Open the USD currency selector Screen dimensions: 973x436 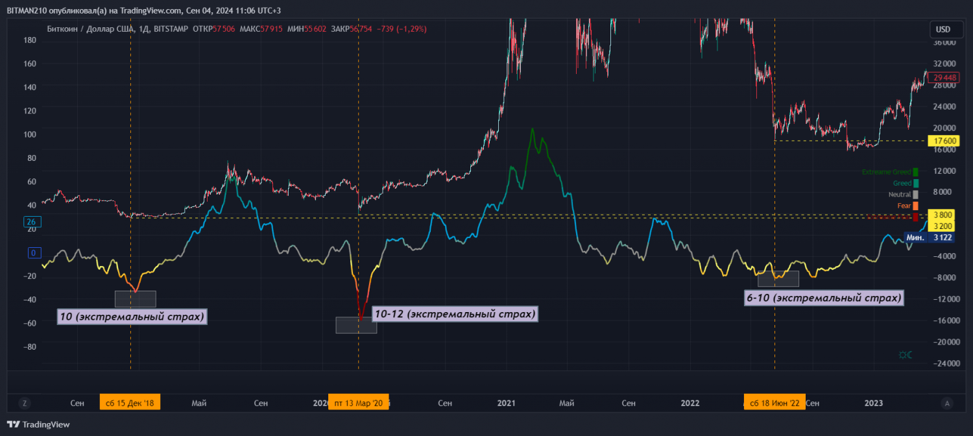point(943,29)
